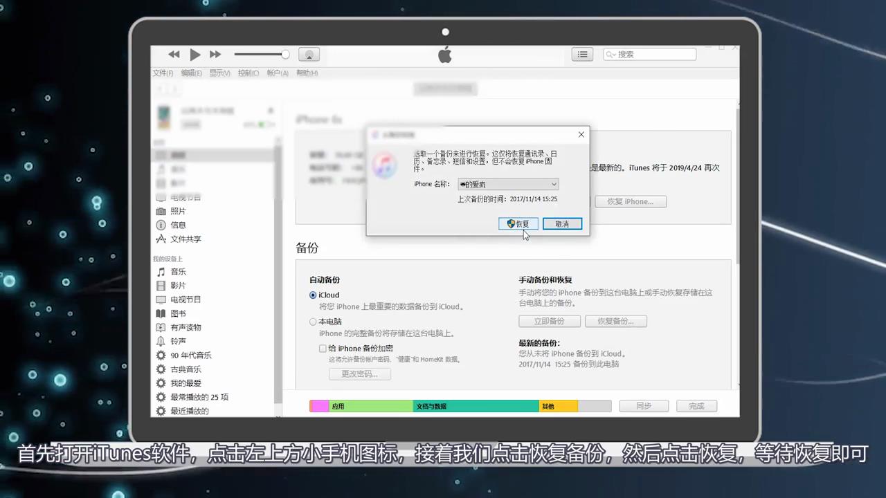Image resolution: width=886 pixels, height=498 pixels.
Task: Click the 最新的备份: label
Action: (x=539, y=343)
